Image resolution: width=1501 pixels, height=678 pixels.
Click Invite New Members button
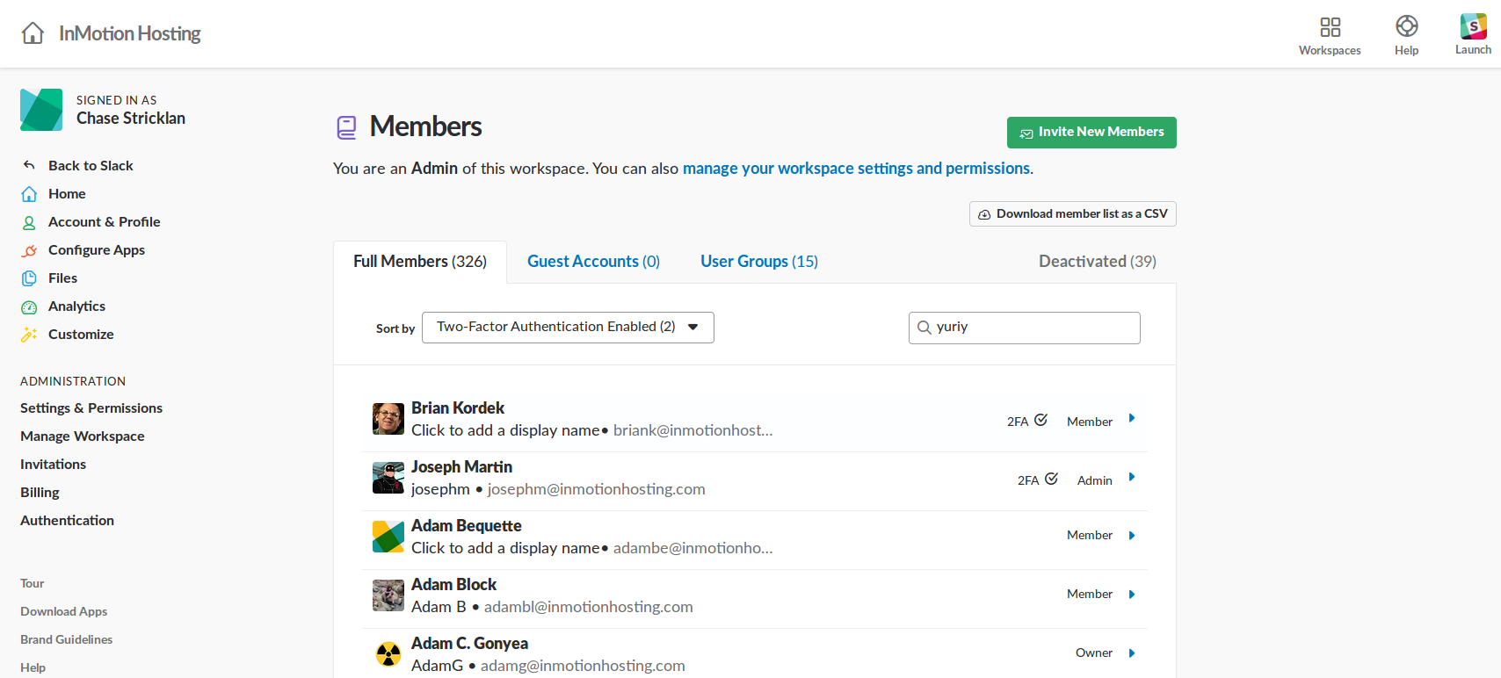click(1091, 133)
